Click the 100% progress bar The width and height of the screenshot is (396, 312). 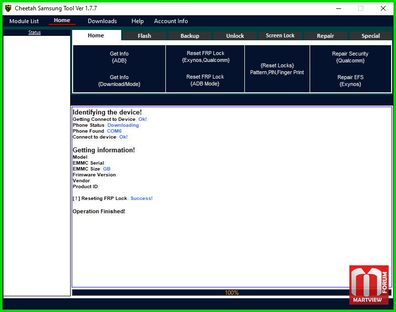pos(232,293)
